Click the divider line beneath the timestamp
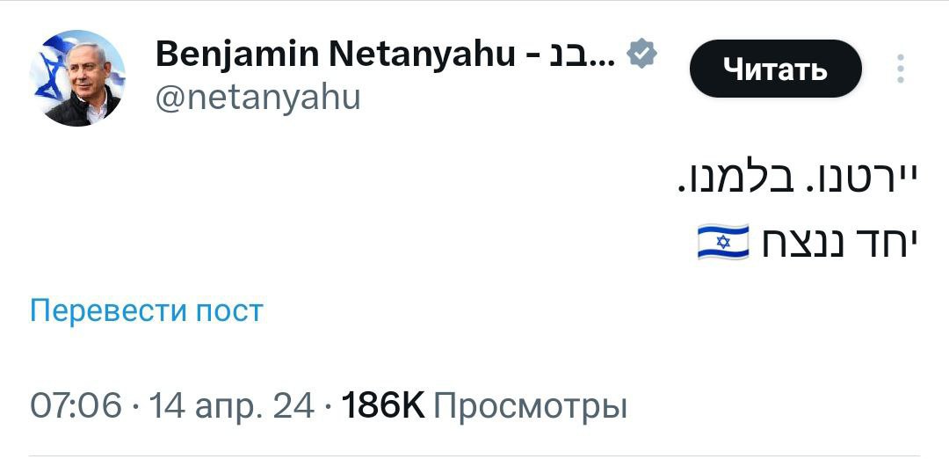Screen dimensions: 949x459 [x=474, y=455]
